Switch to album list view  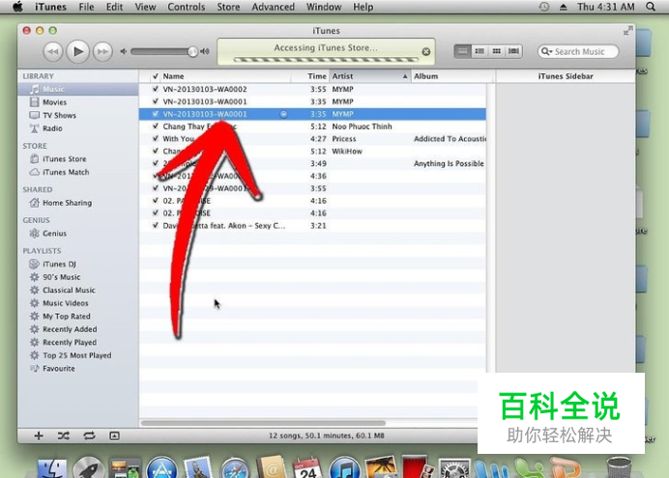click(x=480, y=51)
